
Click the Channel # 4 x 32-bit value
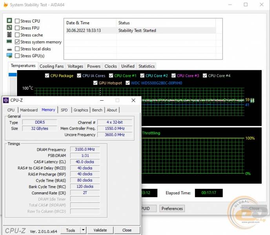pos(115,122)
